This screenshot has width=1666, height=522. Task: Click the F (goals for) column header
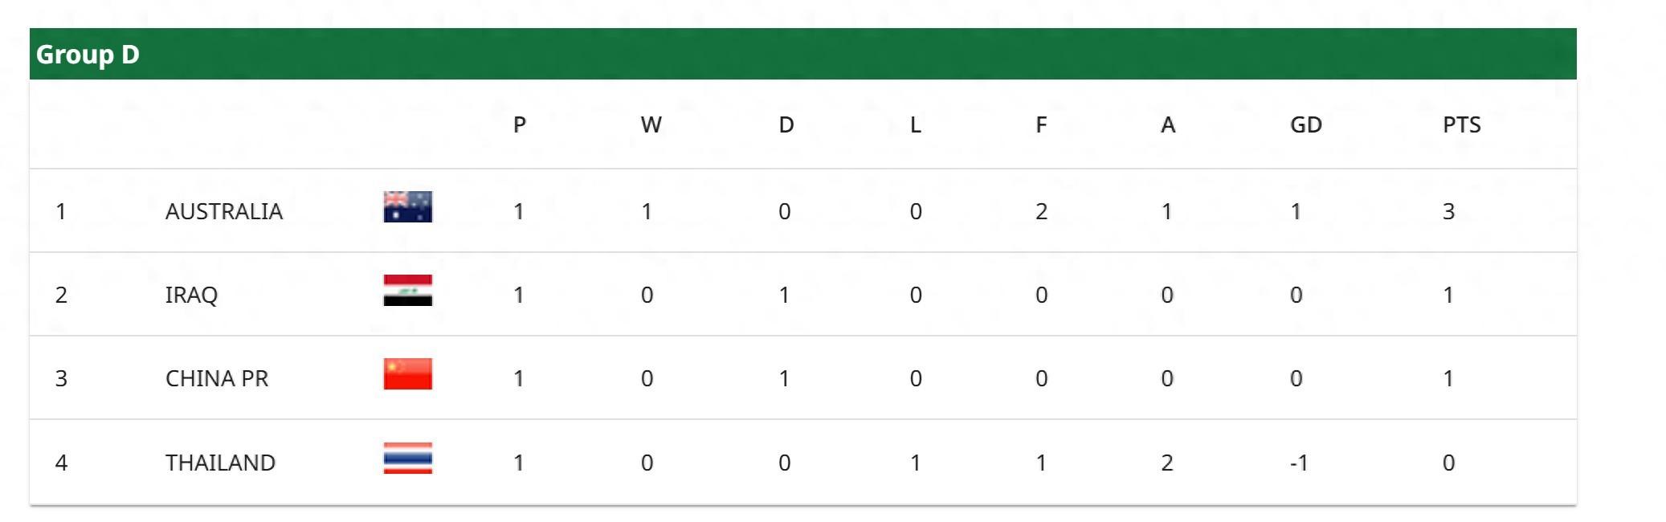1041,124
